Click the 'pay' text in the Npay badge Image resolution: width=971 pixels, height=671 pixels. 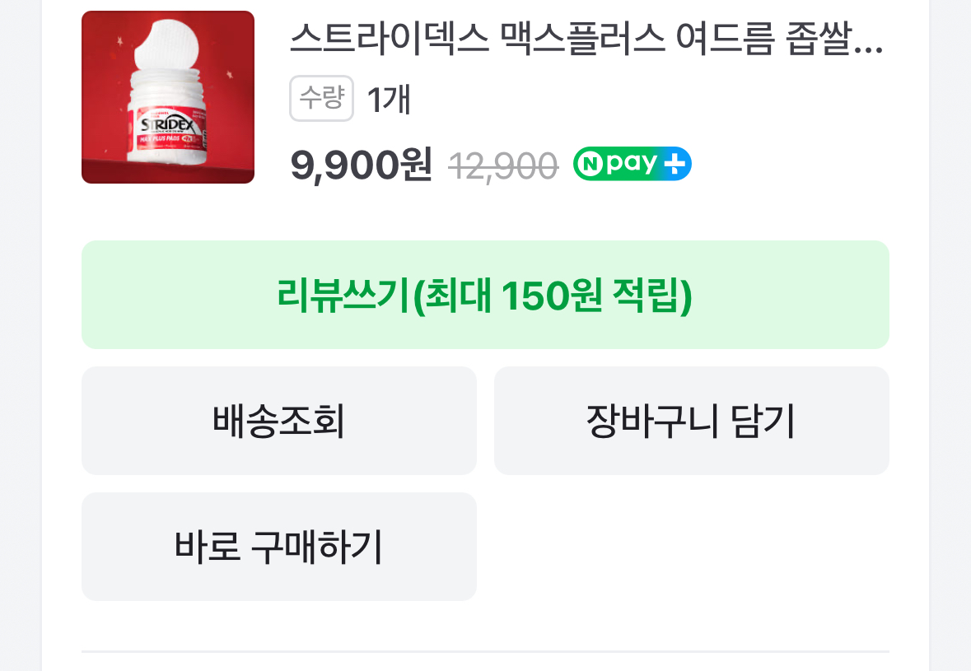(628, 164)
